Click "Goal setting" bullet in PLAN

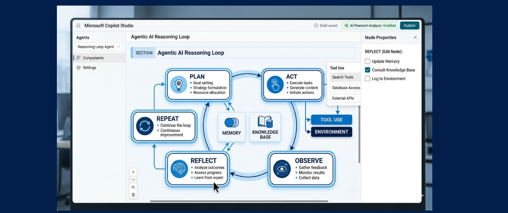coord(203,83)
